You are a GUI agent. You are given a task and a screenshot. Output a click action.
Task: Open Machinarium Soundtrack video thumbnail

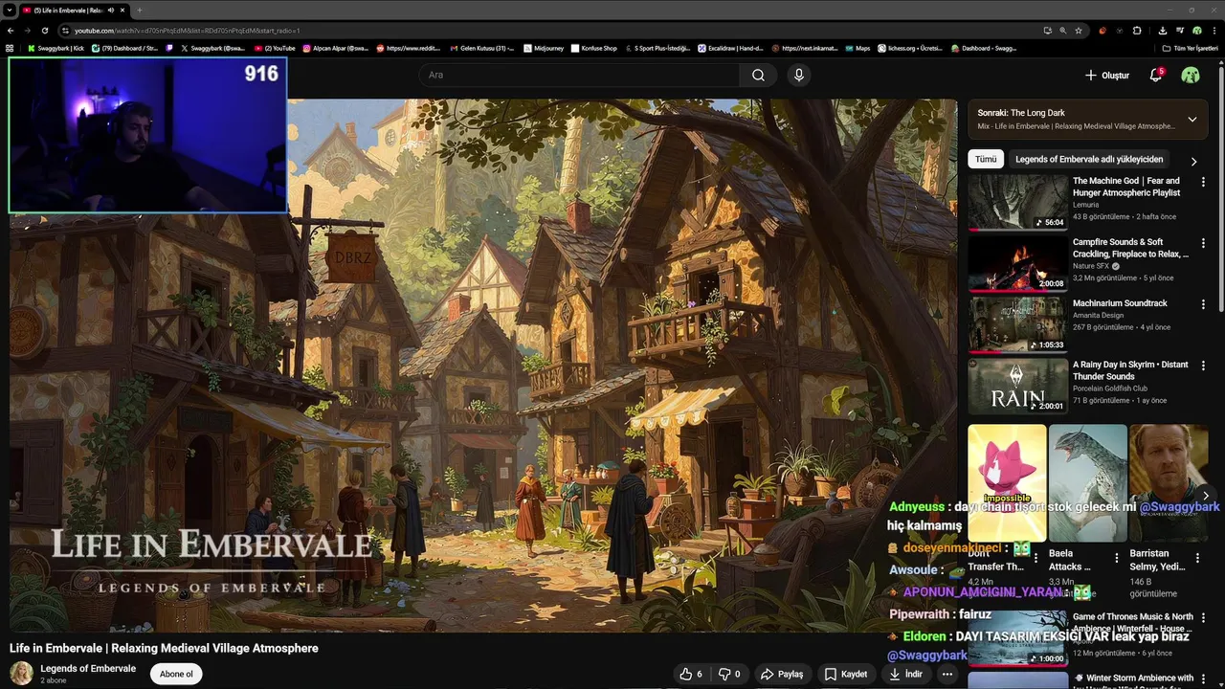click(x=1017, y=324)
